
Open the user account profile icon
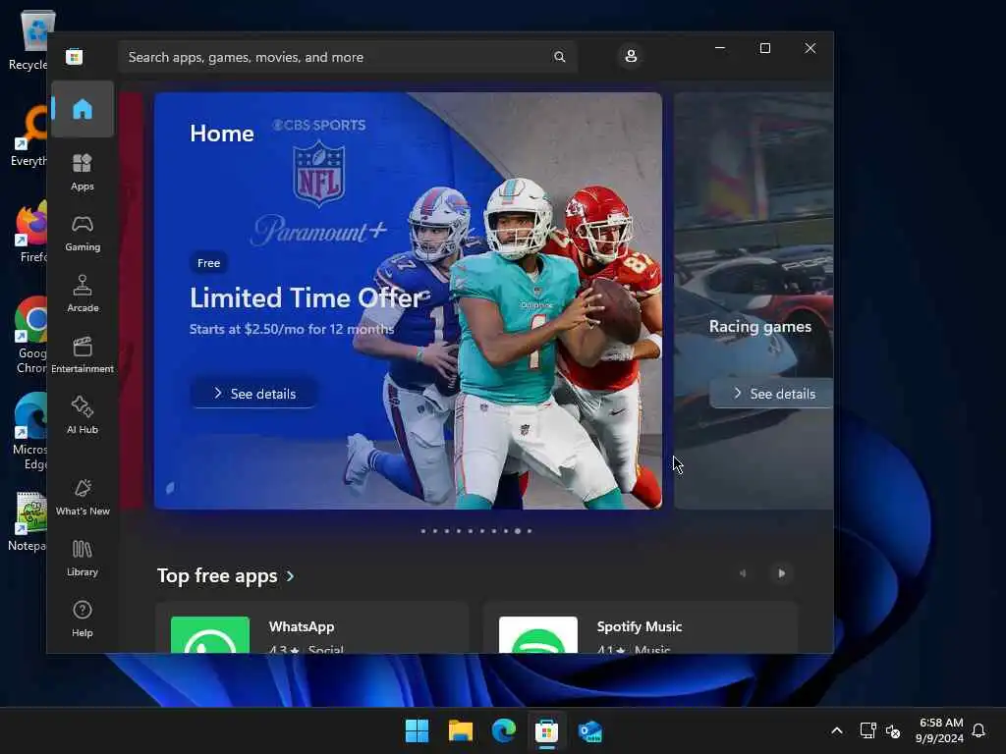631,56
